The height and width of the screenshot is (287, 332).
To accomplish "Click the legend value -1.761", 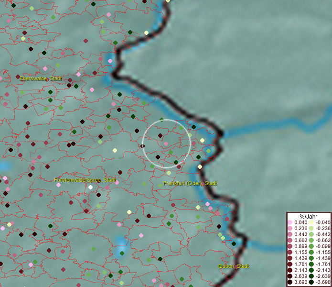I will tap(323, 264).
